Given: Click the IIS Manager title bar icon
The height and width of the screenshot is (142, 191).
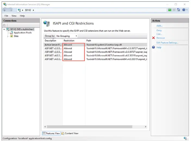Looking at the screenshot, I should [5, 4].
